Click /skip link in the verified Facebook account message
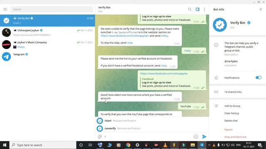Screen dimensions: 266x149 pyautogui.click(x=163, y=65)
